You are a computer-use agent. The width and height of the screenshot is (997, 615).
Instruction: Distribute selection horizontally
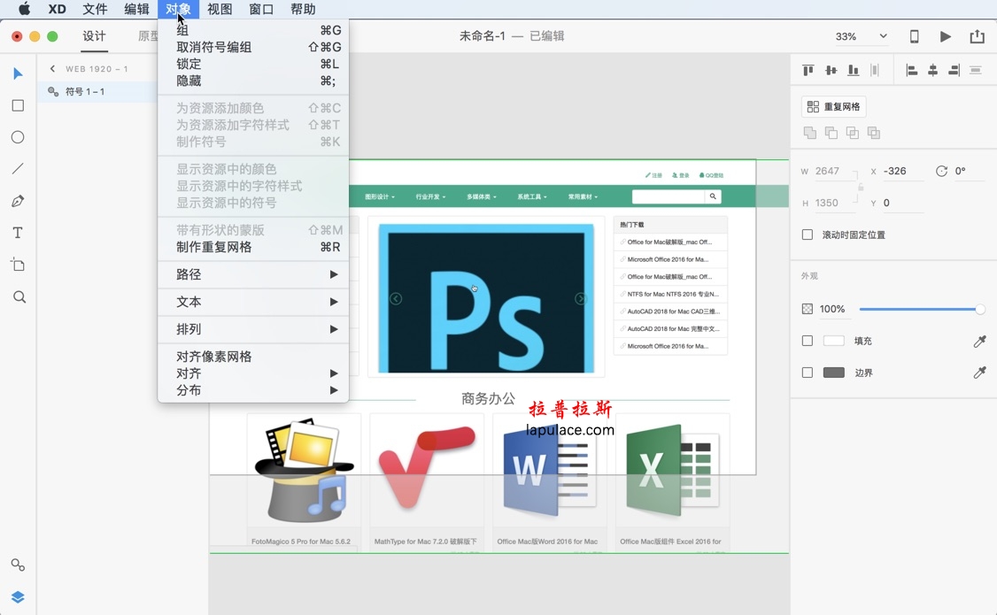click(875, 70)
